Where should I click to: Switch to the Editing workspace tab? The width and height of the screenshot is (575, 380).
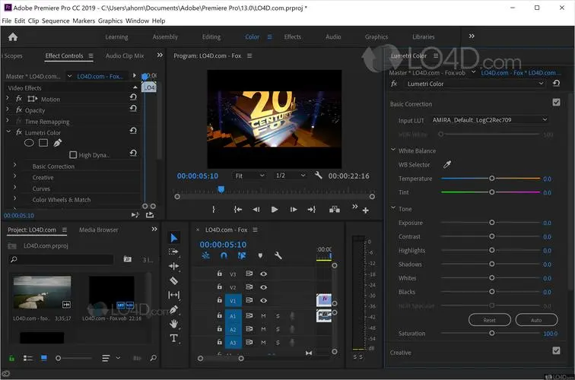[211, 36]
